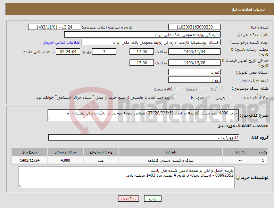Click the description area resize grip
This screenshot has width=274, height=208.
coord(49,119)
